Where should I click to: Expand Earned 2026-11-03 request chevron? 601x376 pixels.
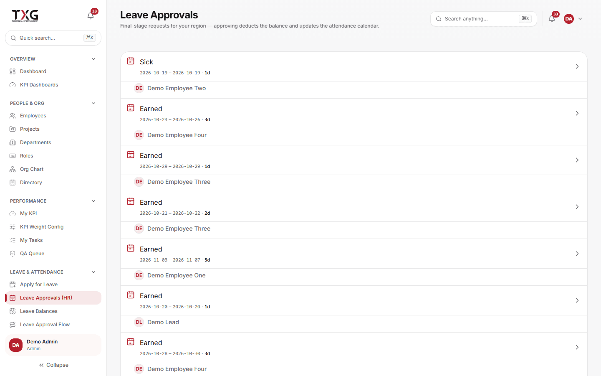[577, 254]
